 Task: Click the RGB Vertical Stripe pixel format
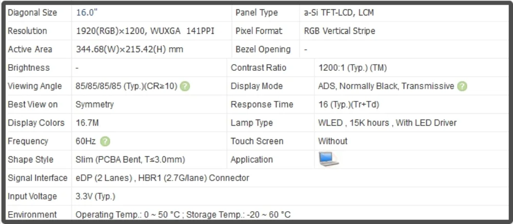[x=339, y=31]
